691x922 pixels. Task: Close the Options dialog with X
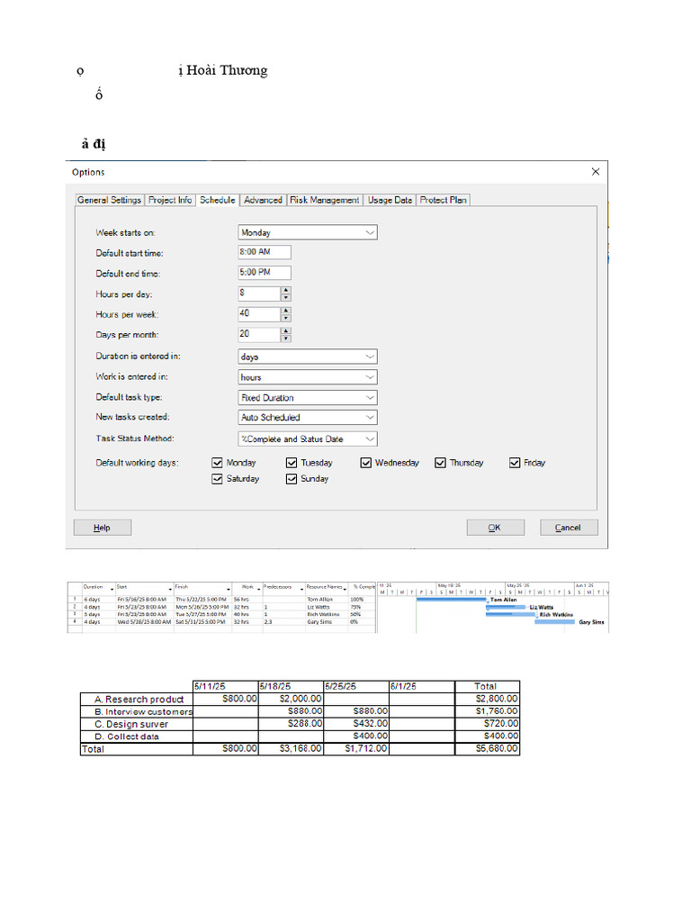(595, 171)
